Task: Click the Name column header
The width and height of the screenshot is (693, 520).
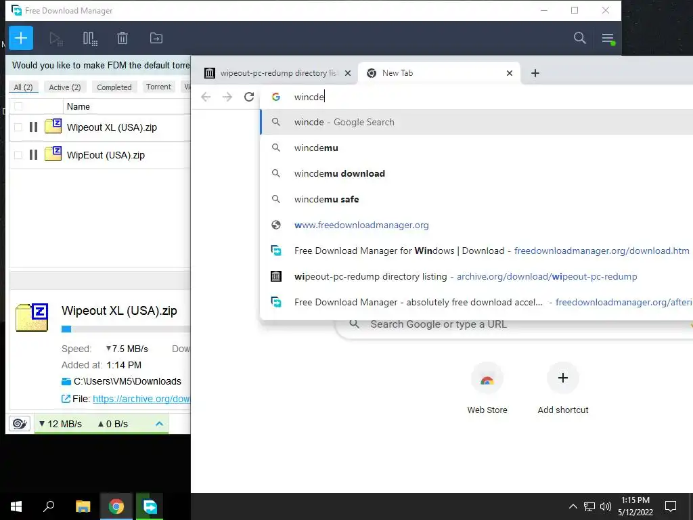Action: (x=79, y=106)
